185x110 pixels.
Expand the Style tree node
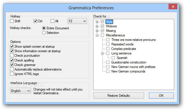coord(97,22)
